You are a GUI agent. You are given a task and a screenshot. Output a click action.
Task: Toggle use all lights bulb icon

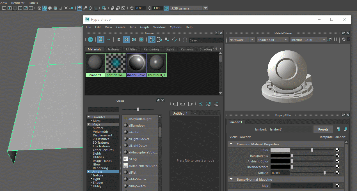point(66,8)
